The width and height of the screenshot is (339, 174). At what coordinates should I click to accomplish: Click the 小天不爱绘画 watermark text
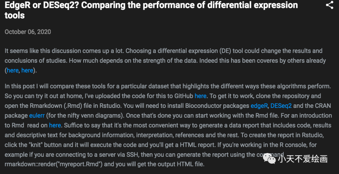[x=302, y=159]
